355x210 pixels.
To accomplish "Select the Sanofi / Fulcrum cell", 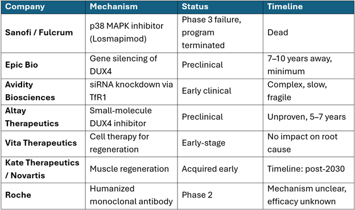I will pyautogui.click(x=43, y=34).
